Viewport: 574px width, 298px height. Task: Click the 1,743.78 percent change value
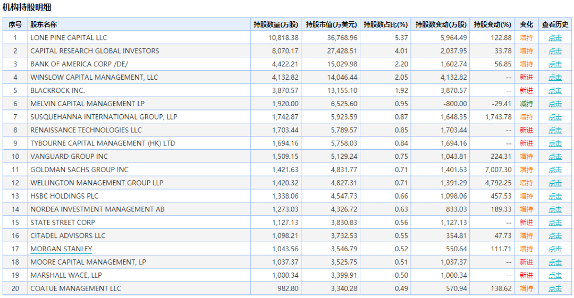498,117
